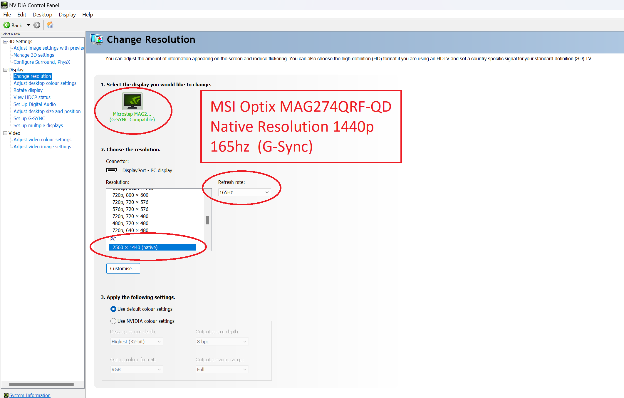Viewport: 624px width, 398px height.
Task: Open Rotate display page
Action: [x=28, y=90]
